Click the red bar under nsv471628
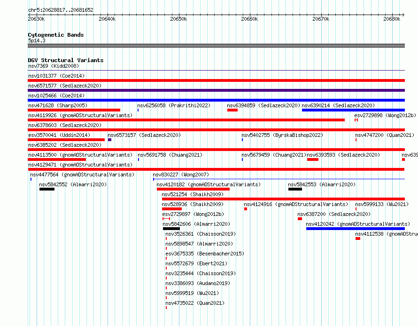The image size is (418, 326). pos(74,110)
